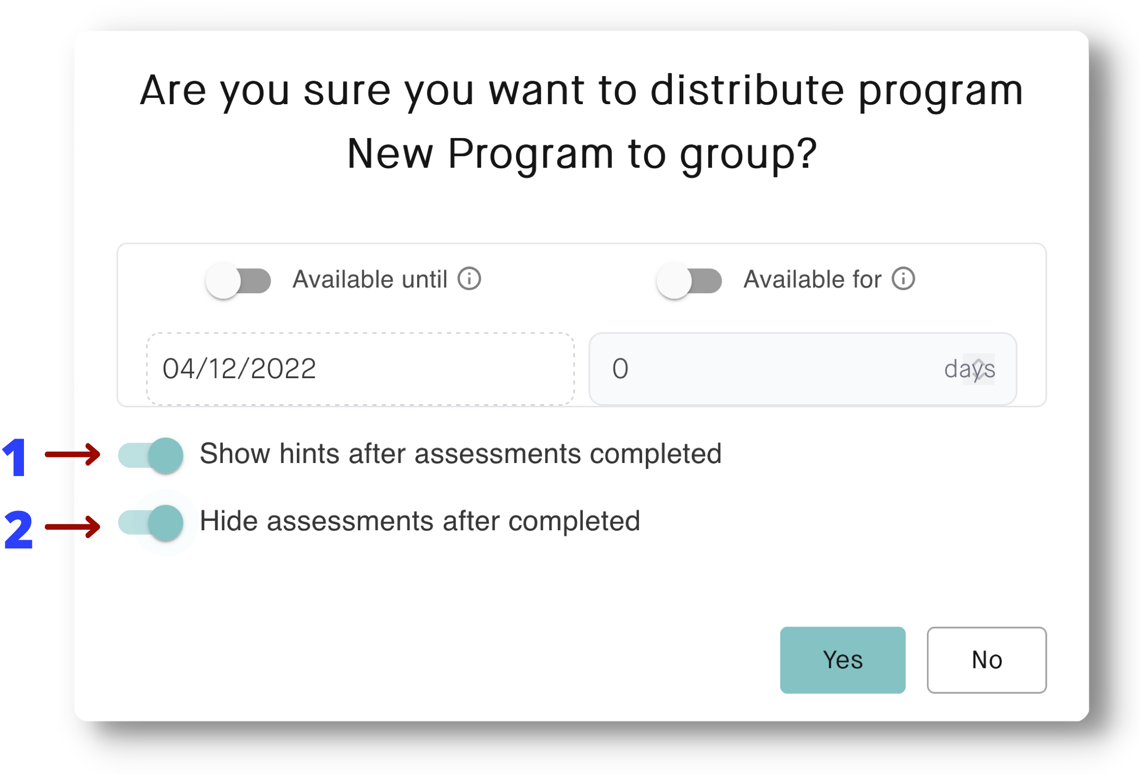The image size is (1139, 774).
Task: Focus the 04/12/2022 date field
Action: coord(360,369)
